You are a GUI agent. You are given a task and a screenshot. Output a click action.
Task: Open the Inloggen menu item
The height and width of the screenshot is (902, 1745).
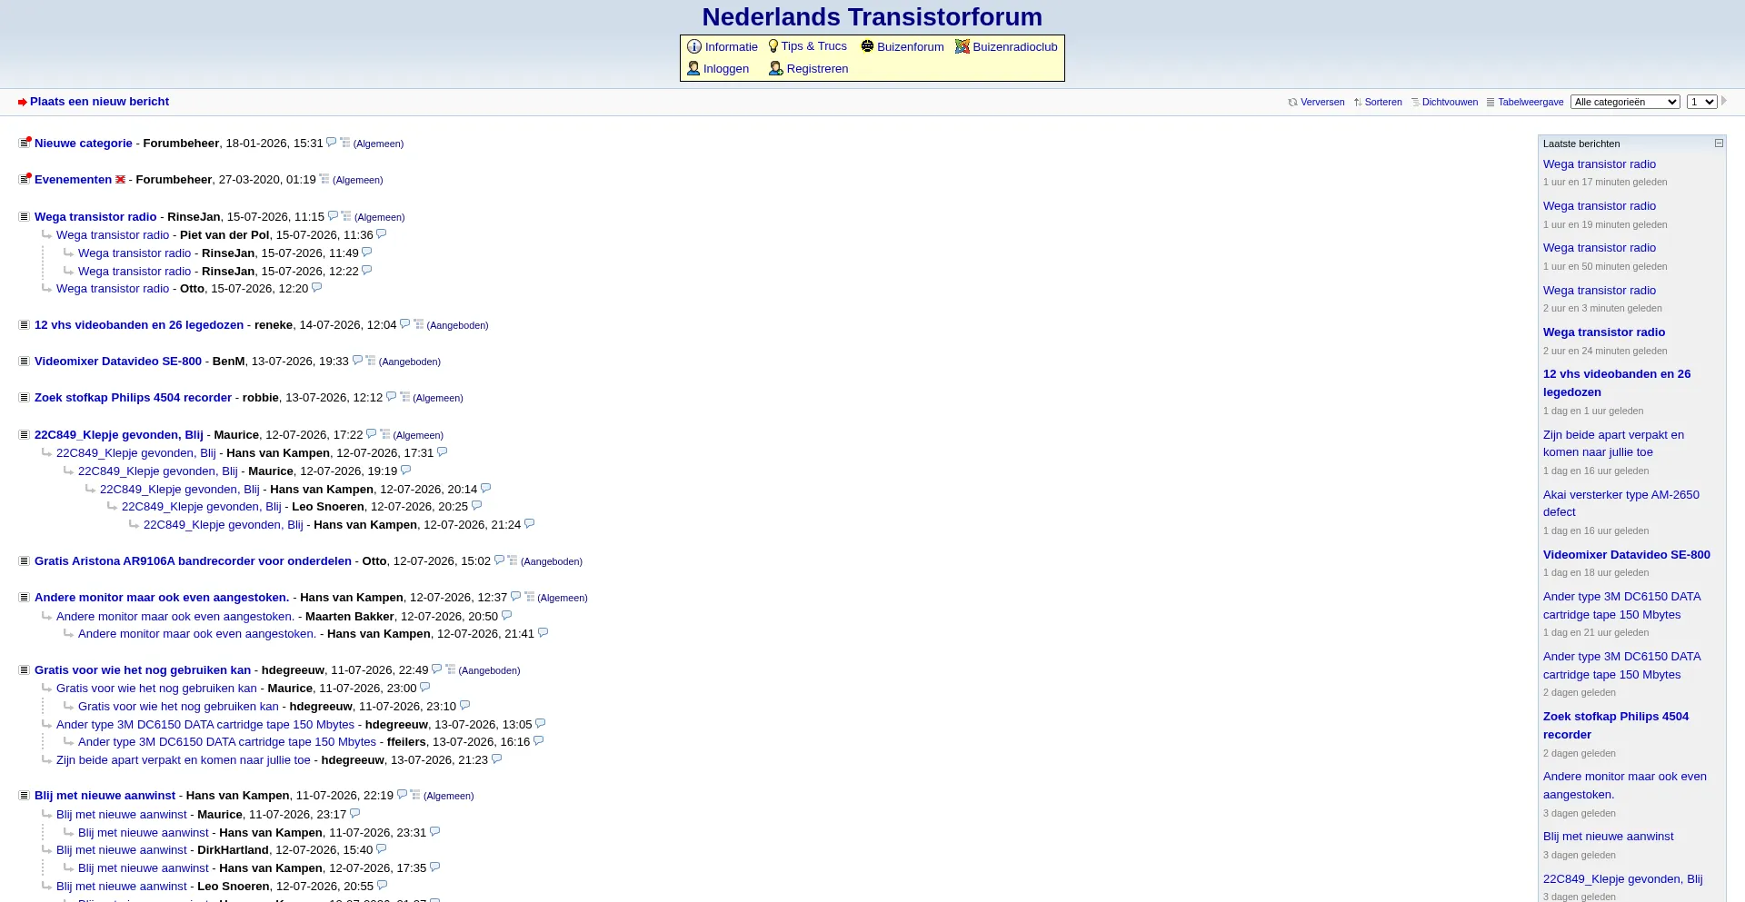click(726, 68)
